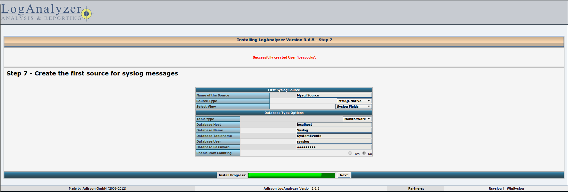Click the 'Database Tablename' label
The width and height of the screenshot is (568, 192).
[218, 136]
